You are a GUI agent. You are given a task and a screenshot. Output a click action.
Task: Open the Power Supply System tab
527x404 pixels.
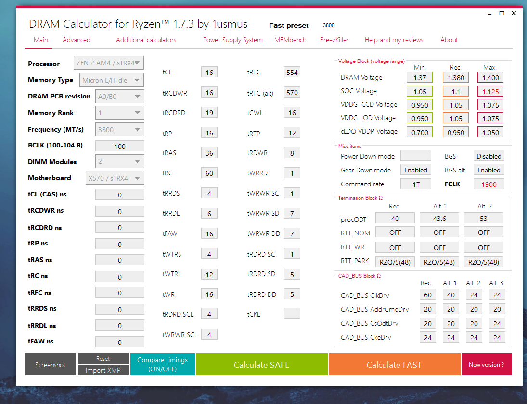(232, 40)
